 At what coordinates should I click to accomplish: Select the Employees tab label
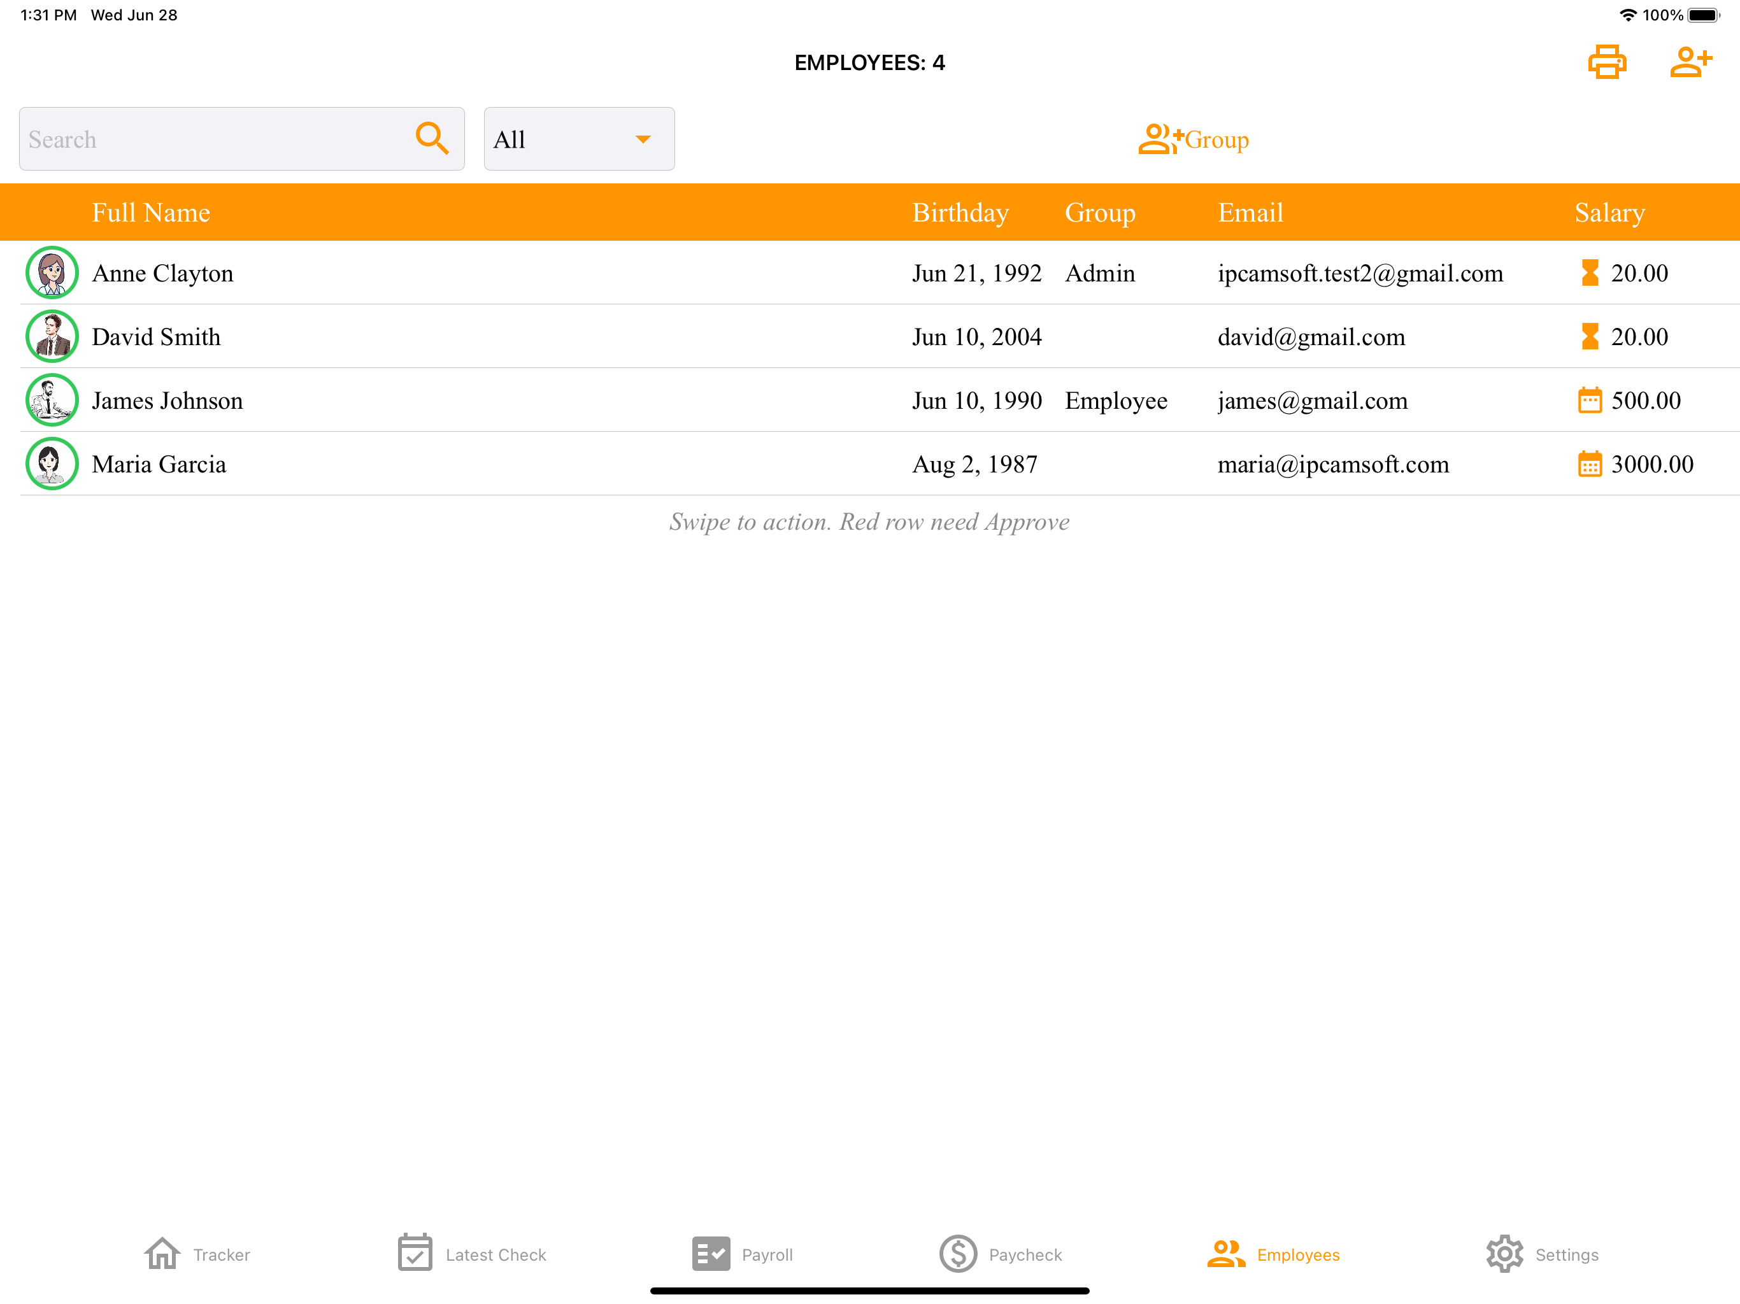(1298, 1255)
